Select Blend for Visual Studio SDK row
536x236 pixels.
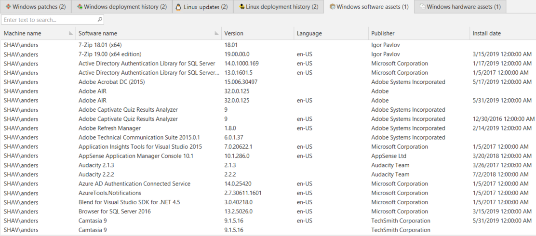pyautogui.click(x=268, y=202)
